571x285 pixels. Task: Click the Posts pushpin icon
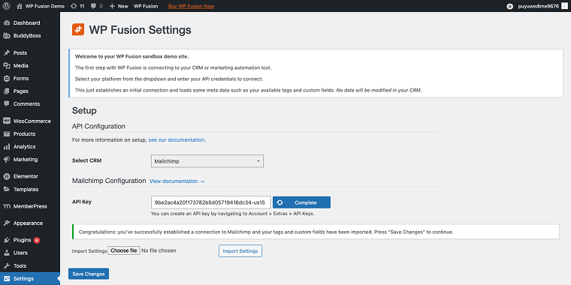pyautogui.click(x=7, y=52)
